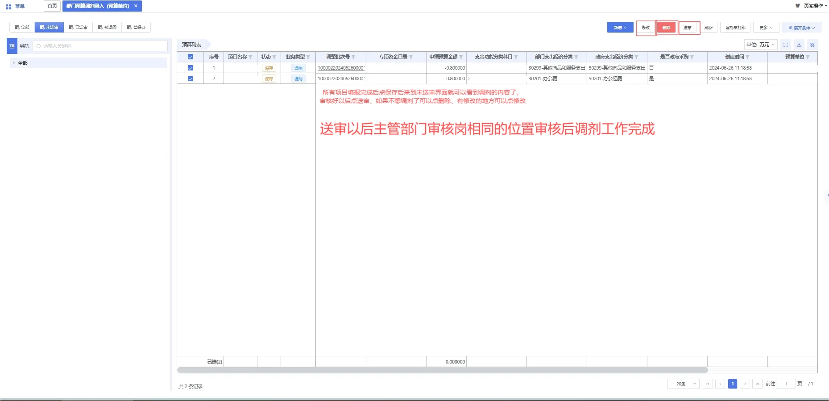Show the 未送审 status tab

coord(49,27)
